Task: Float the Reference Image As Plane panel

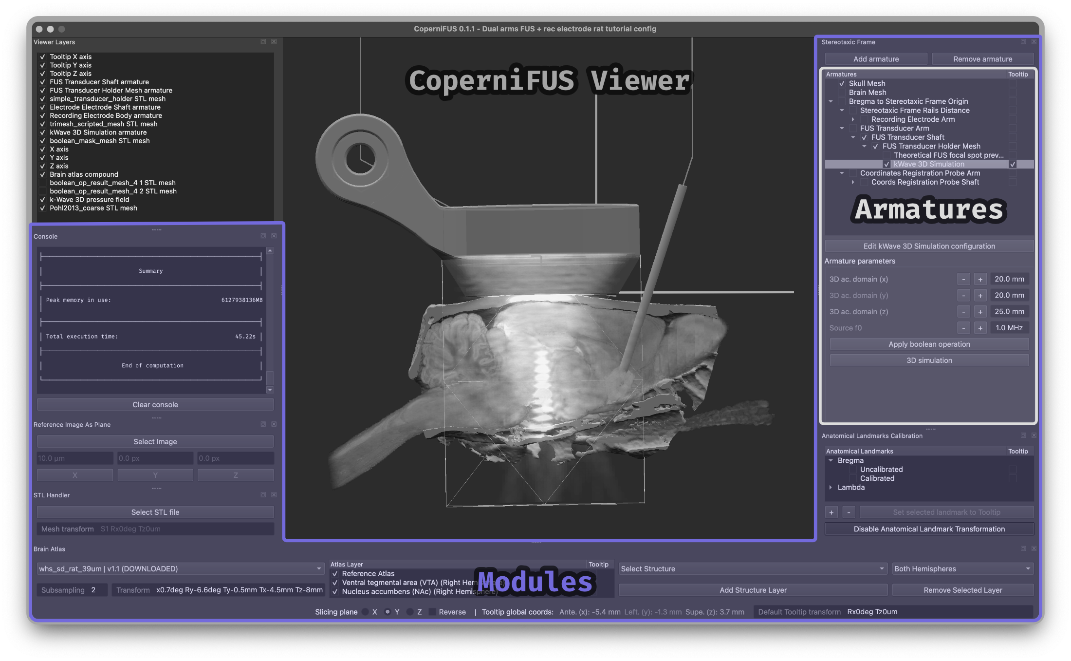Action: (263, 424)
